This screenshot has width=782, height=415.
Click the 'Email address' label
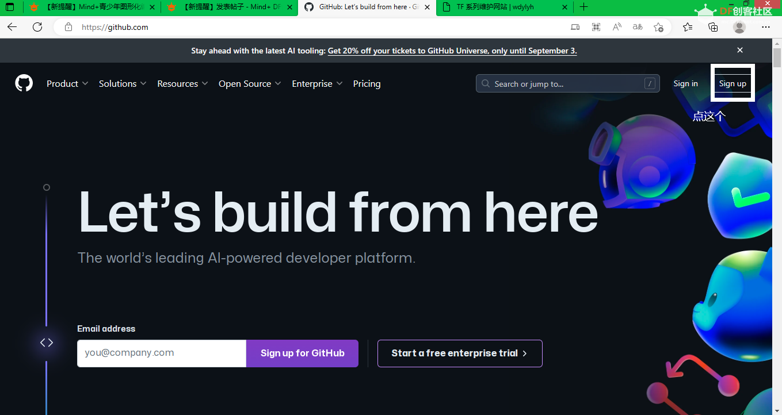pyautogui.click(x=106, y=329)
